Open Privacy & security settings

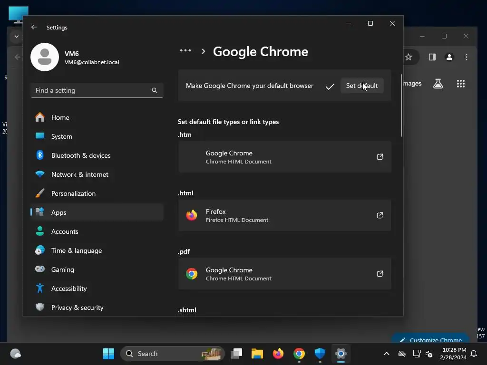point(97,307)
